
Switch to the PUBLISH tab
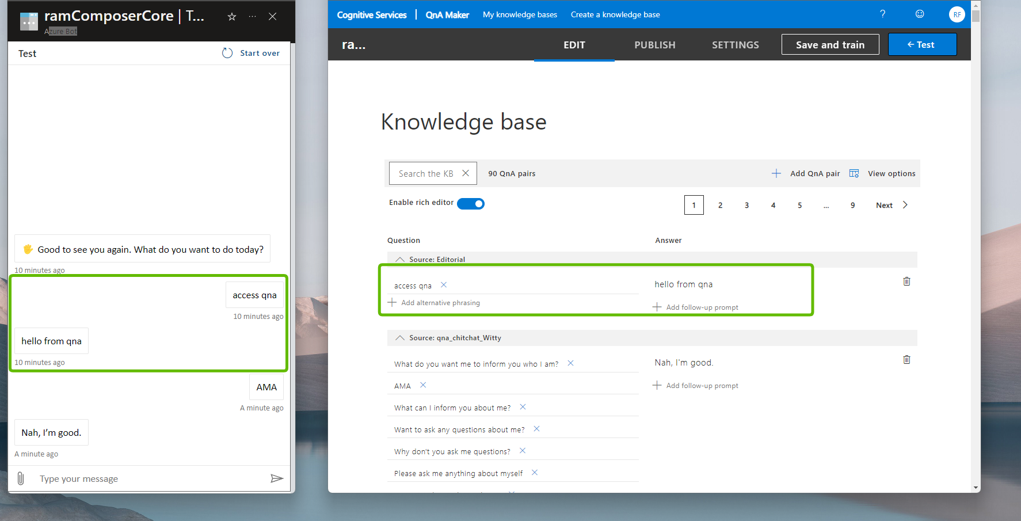[x=654, y=44]
